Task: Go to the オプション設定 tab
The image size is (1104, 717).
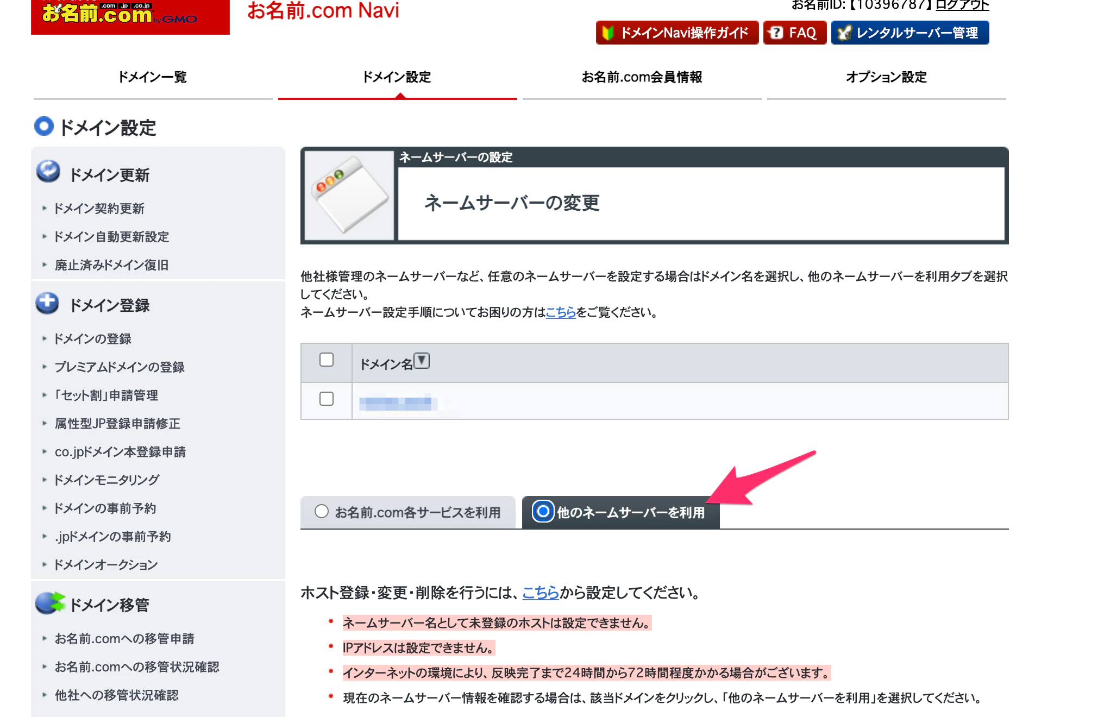Action: point(886,77)
